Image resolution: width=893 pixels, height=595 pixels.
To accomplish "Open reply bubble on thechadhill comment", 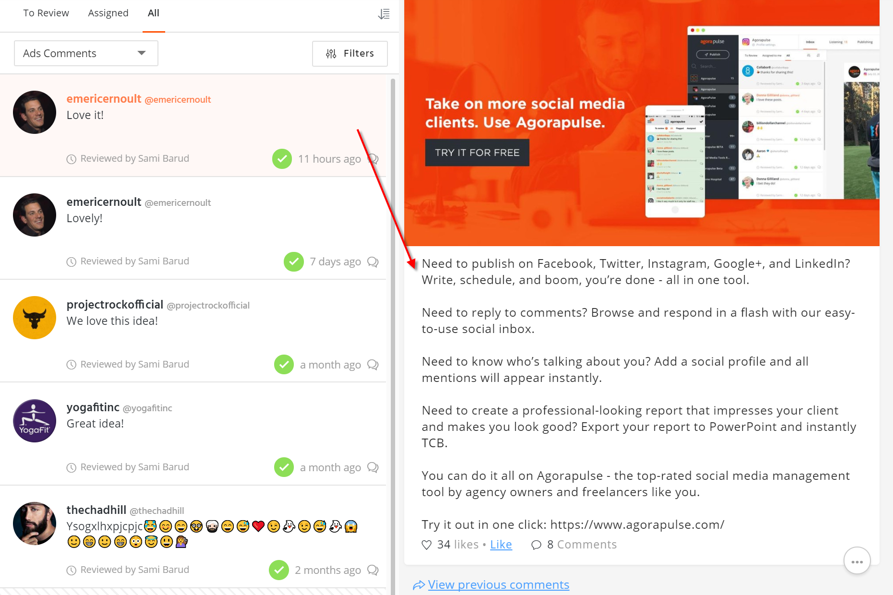I will tap(373, 570).
